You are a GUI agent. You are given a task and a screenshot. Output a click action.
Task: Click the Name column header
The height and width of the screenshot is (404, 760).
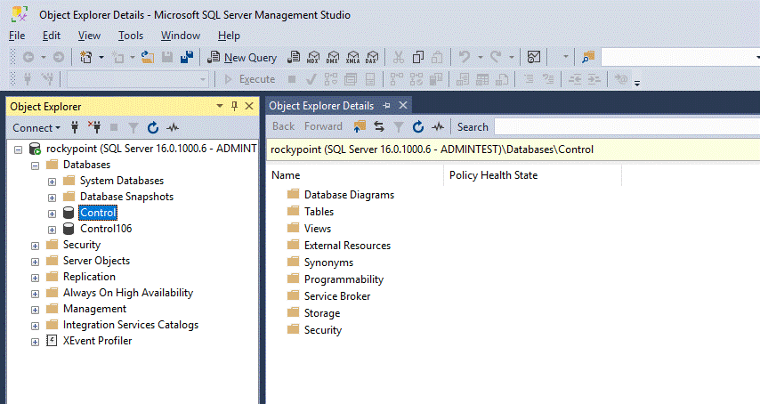pos(355,175)
